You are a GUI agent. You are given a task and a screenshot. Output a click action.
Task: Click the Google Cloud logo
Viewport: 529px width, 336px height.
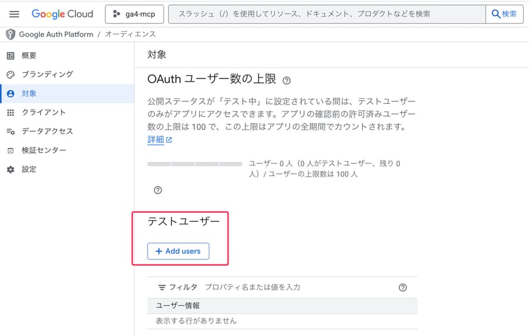point(62,14)
